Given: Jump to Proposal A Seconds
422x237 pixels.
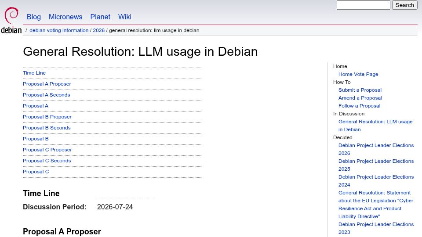Looking at the screenshot, I should [46, 95].
